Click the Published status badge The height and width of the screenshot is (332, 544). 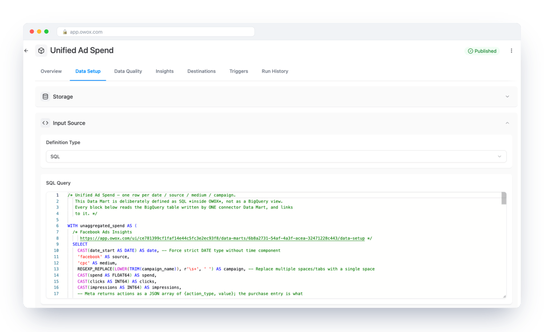pos(482,51)
